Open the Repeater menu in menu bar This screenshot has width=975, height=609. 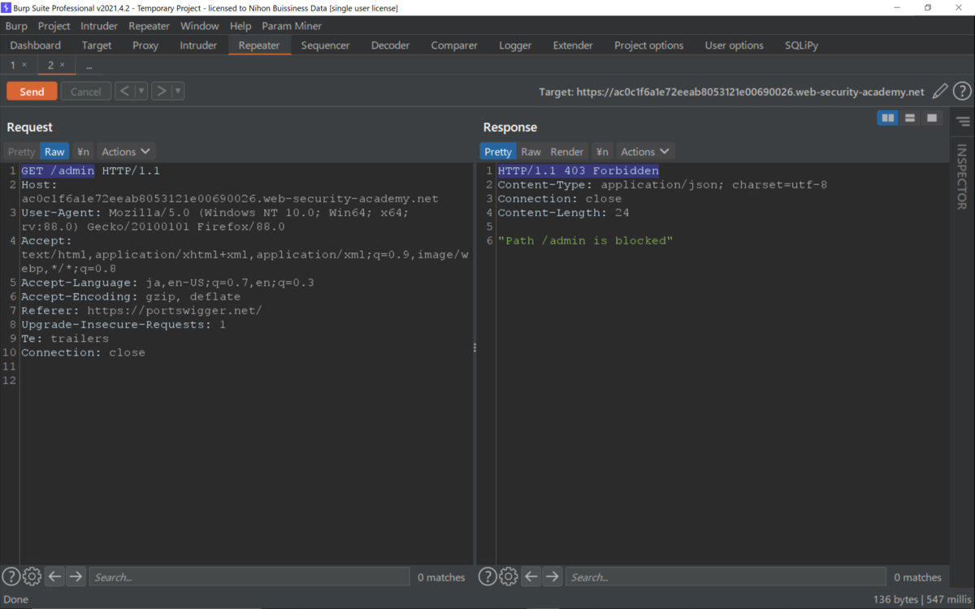coord(149,26)
